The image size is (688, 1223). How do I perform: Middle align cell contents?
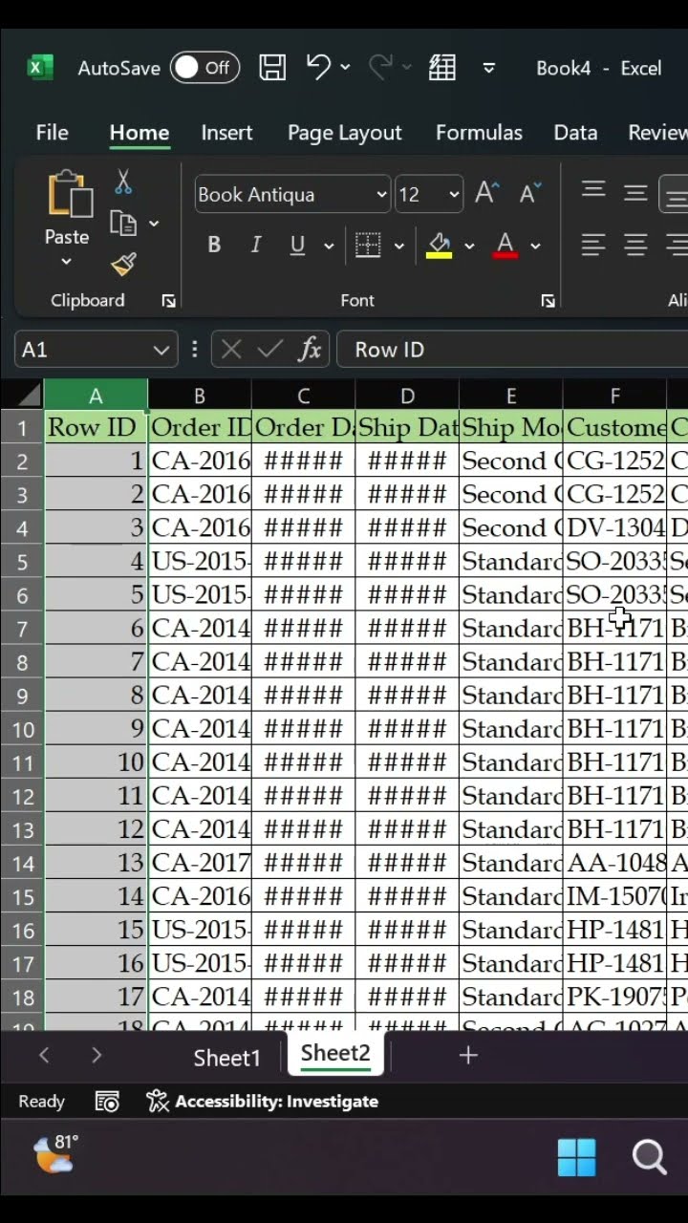[635, 192]
